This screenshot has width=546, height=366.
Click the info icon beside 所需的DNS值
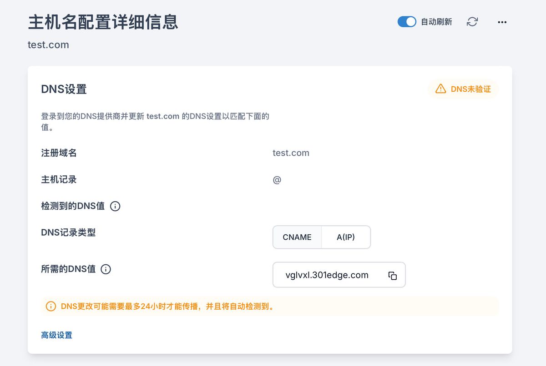coord(106,269)
